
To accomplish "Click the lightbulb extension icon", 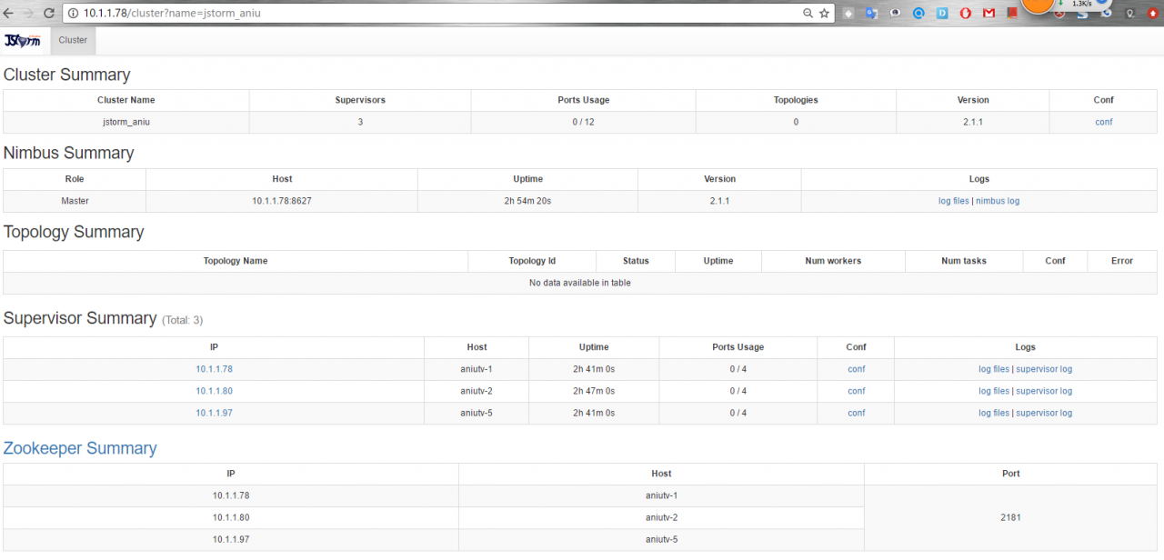I will pyautogui.click(x=1129, y=13).
